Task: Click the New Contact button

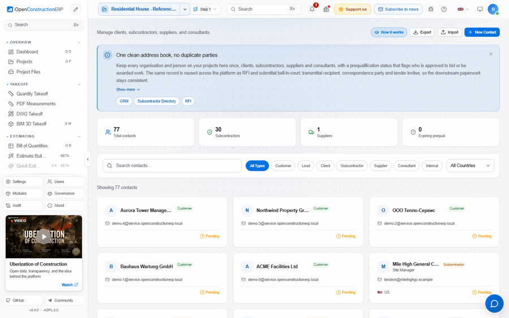Action: tap(482, 32)
